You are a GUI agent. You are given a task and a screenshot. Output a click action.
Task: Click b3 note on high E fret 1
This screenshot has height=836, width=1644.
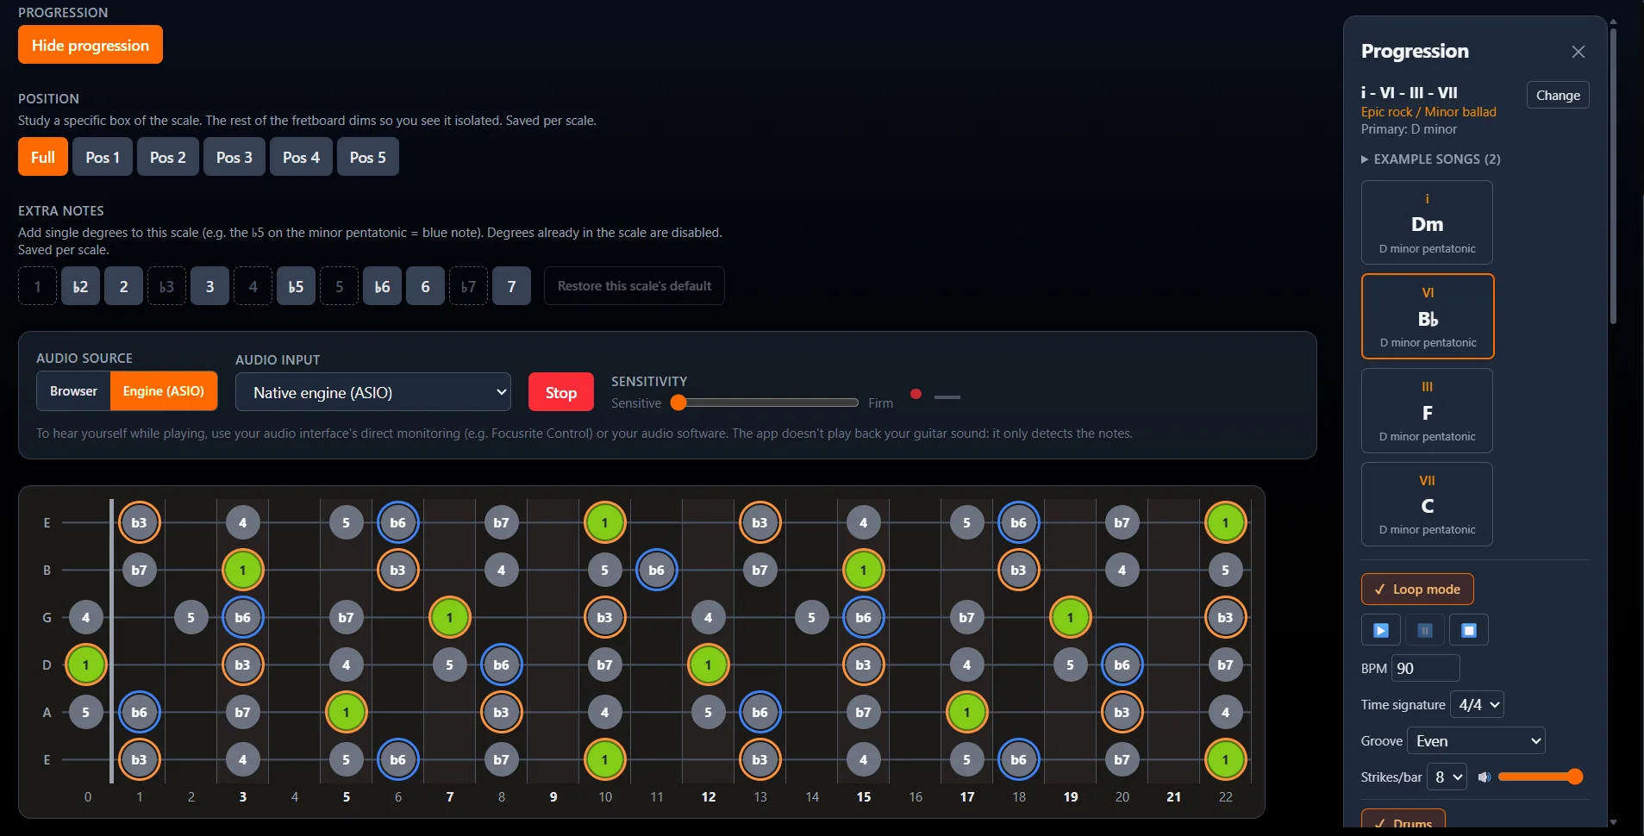pyautogui.click(x=139, y=522)
